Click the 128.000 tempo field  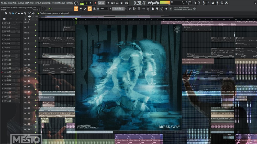pyautogui.click(x=101, y=3)
